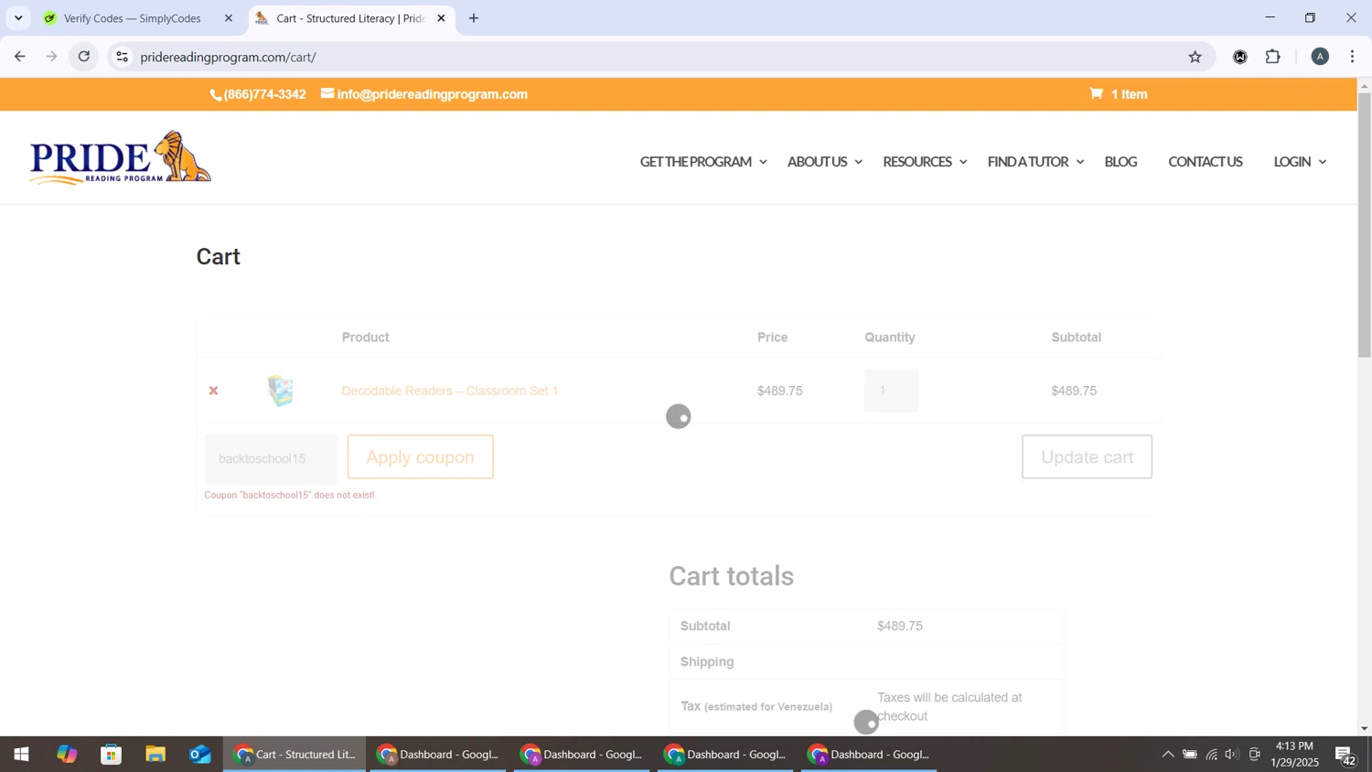Image resolution: width=1372 pixels, height=772 pixels.
Task: Go forward with the browser forward arrow
Action: pos(52,57)
